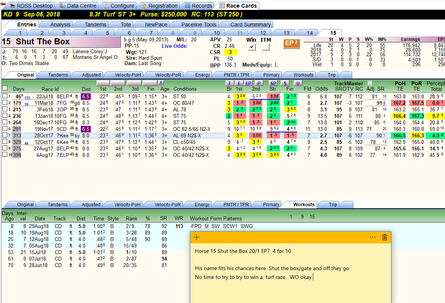Select the Race Cards tab
The image size is (445, 303).
[x=238, y=6]
